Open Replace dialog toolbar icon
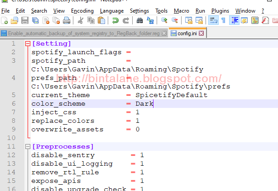The height and width of the screenshot is (191, 278). tap(150, 20)
